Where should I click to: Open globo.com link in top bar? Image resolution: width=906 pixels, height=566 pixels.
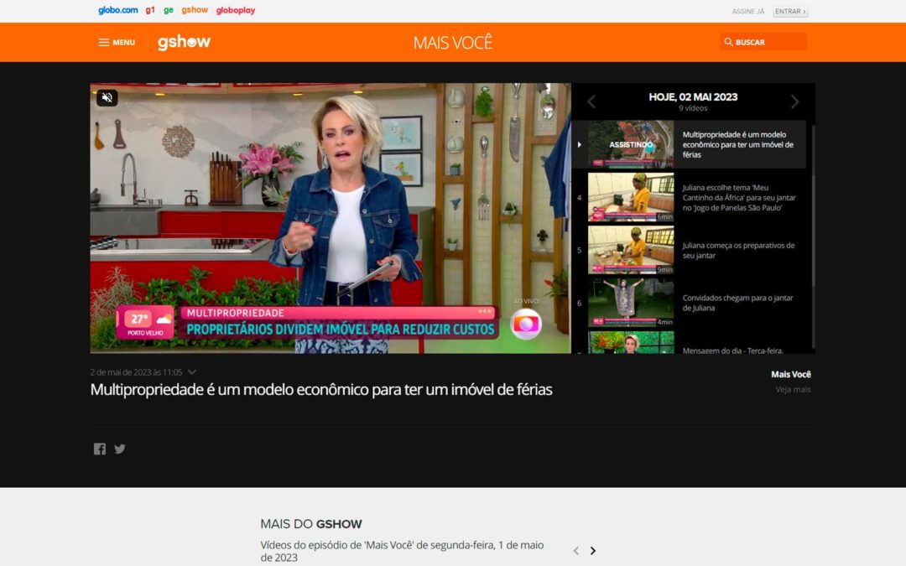[x=118, y=10]
